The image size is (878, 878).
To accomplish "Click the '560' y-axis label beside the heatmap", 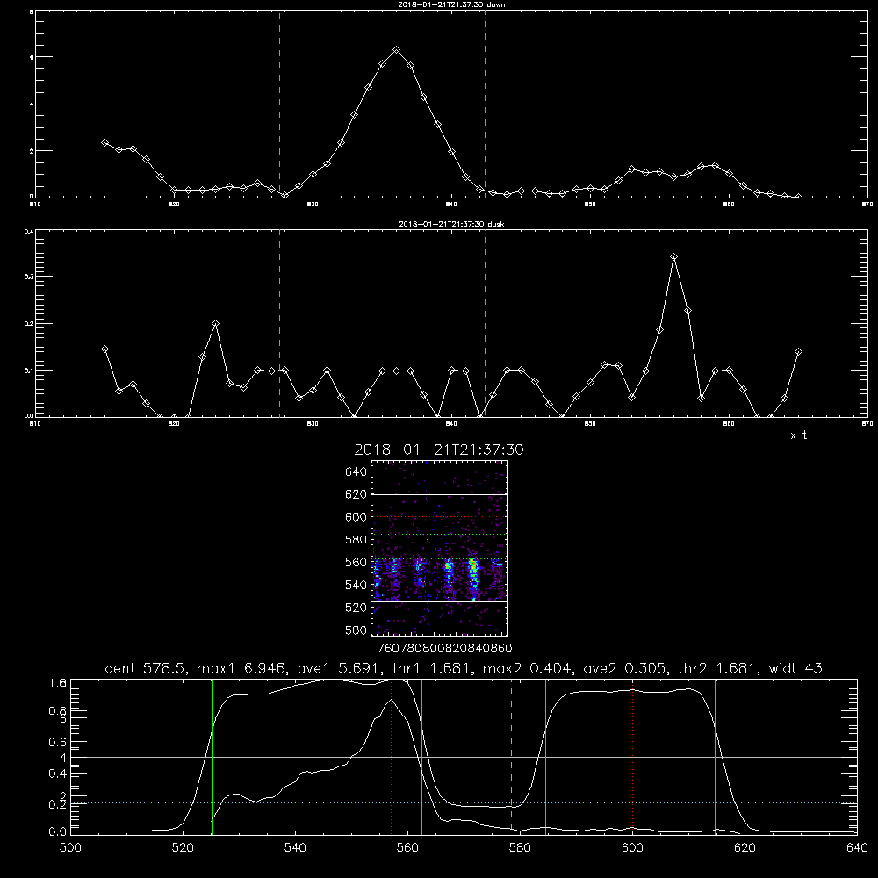I will (x=356, y=562).
